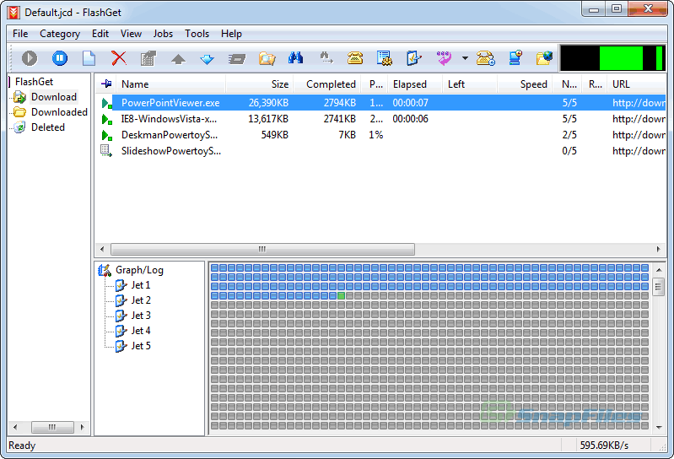Click the Start download toolbar button

tap(30, 58)
